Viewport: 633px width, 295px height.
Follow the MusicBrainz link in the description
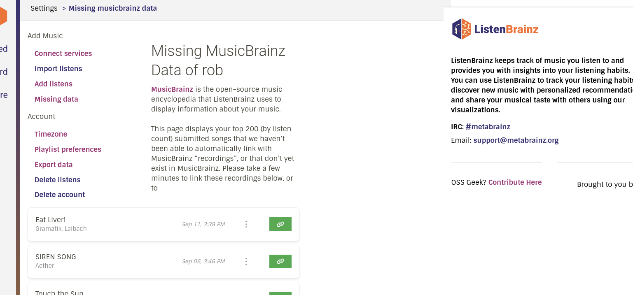(x=172, y=89)
